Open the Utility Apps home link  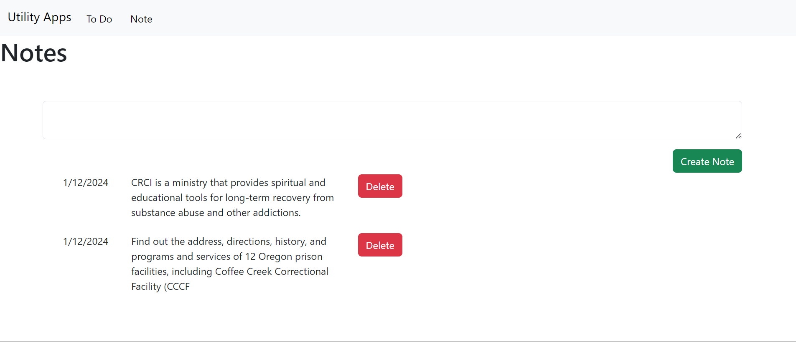39,18
